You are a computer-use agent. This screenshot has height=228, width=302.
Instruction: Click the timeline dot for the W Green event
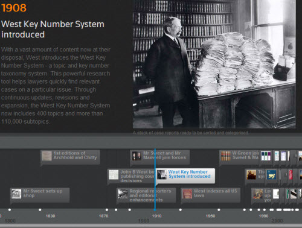tap(219, 210)
